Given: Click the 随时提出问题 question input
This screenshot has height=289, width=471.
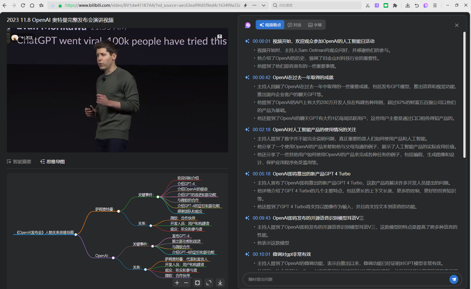Looking at the screenshot, I should point(346,279).
